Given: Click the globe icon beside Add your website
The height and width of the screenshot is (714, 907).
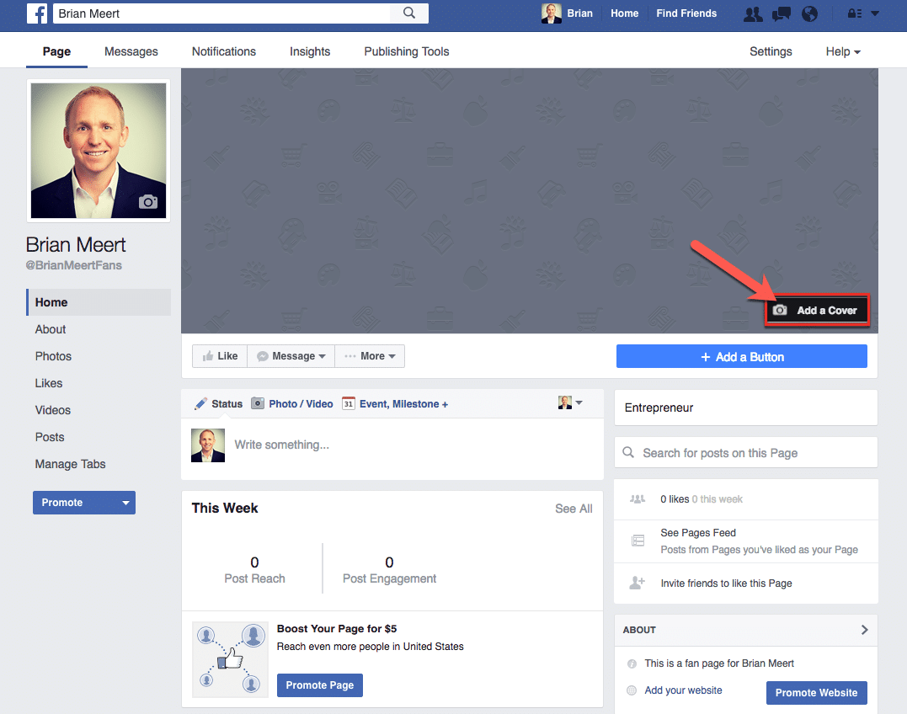Looking at the screenshot, I should click(632, 690).
